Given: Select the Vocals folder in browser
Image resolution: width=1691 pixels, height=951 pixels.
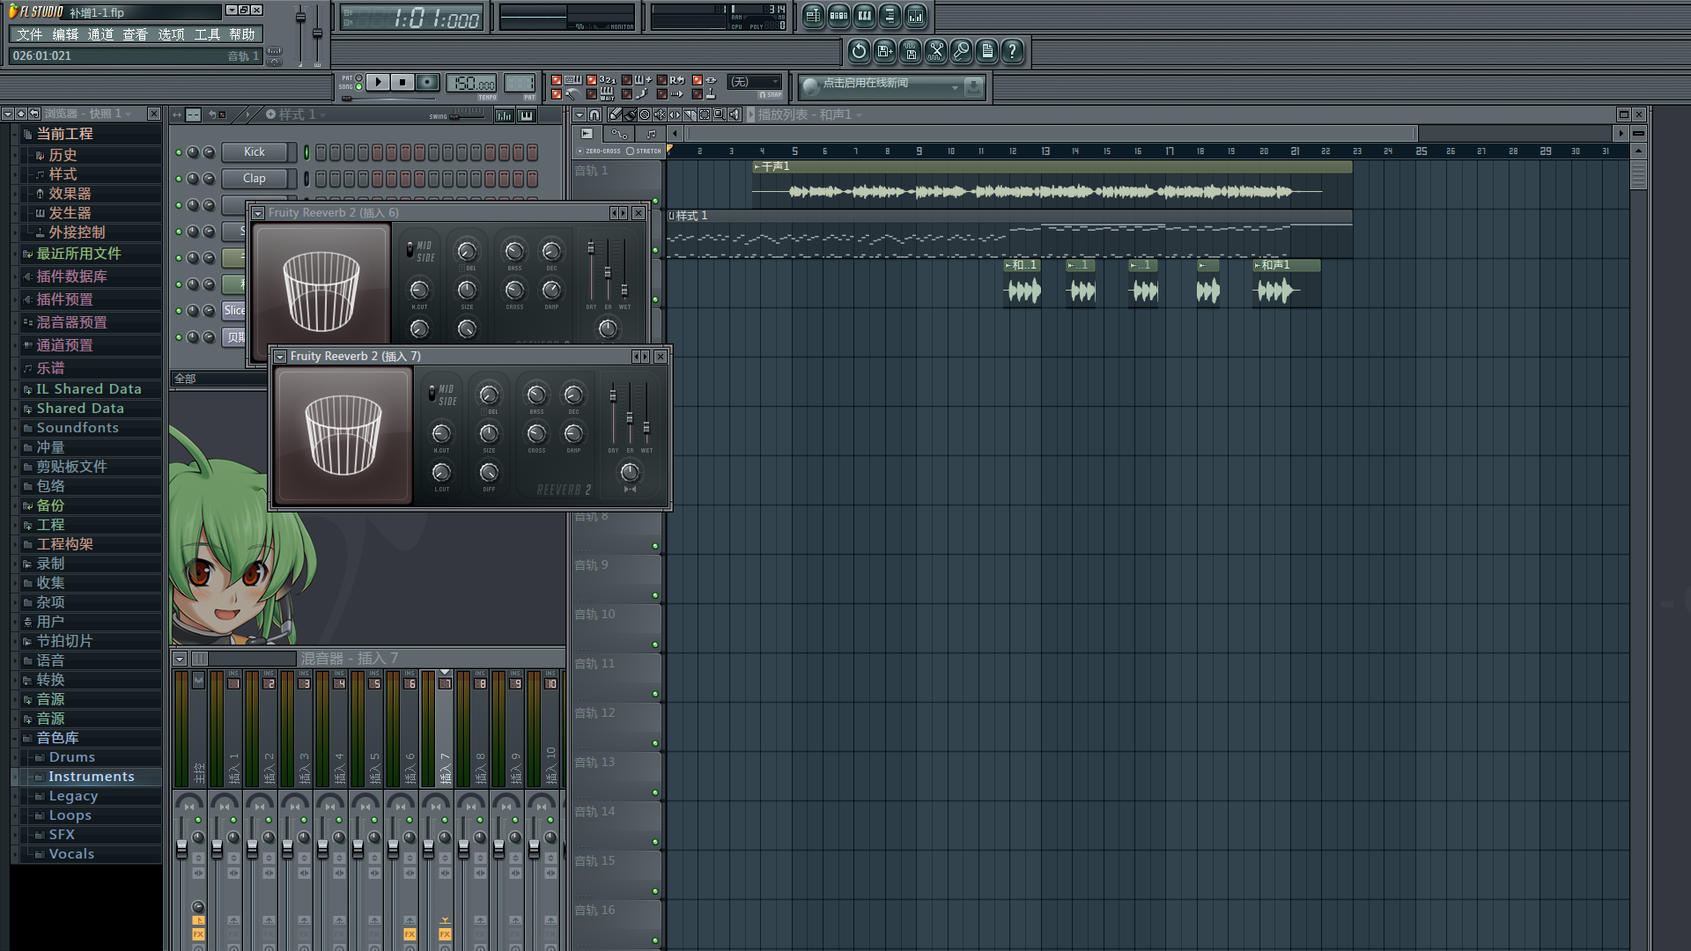Looking at the screenshot, I should [x=71, y=854].
